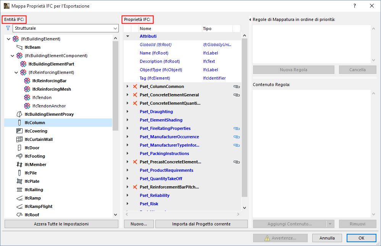Click Importa dal Progetto corrente button

pos(202,224)
